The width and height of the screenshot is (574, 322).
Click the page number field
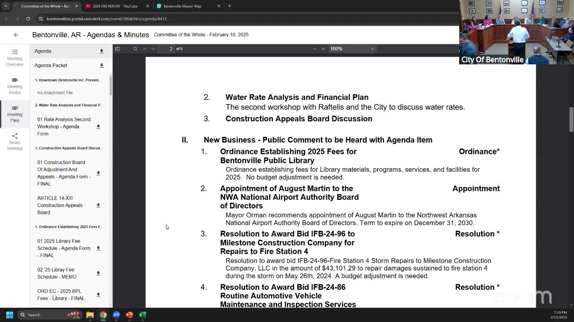tap(170, 49)
